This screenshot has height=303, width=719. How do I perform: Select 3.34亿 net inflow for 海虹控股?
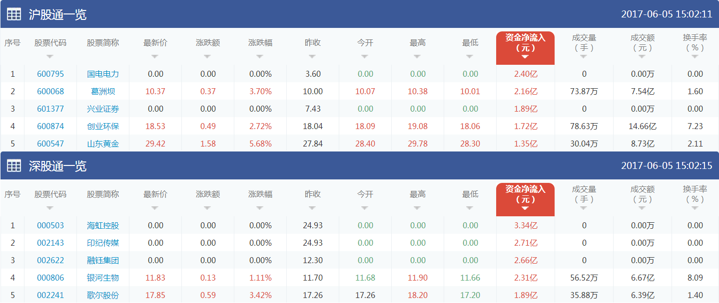526,225
